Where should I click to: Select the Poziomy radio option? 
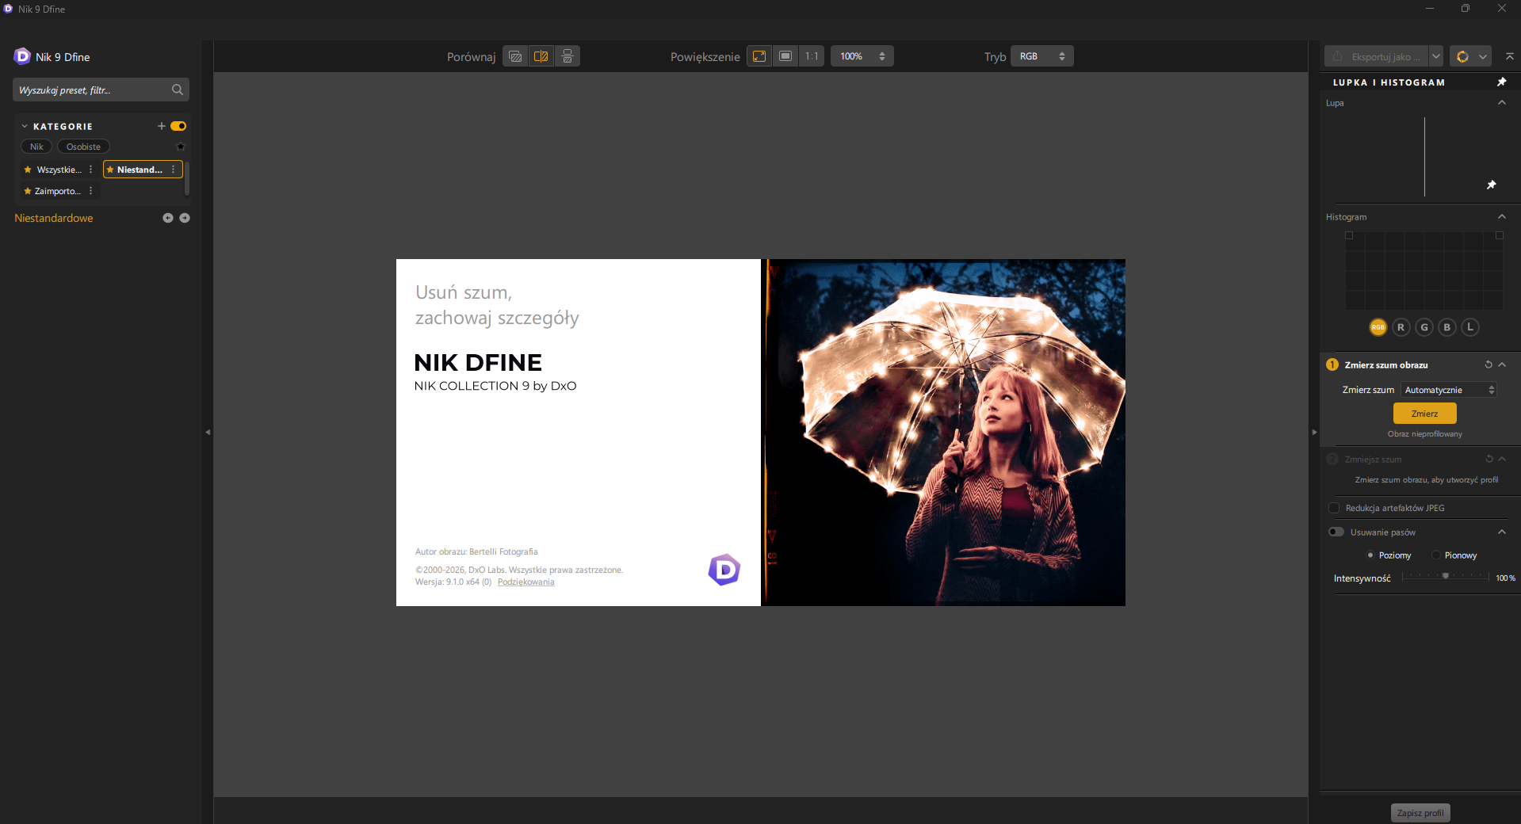coord(1370,555)
